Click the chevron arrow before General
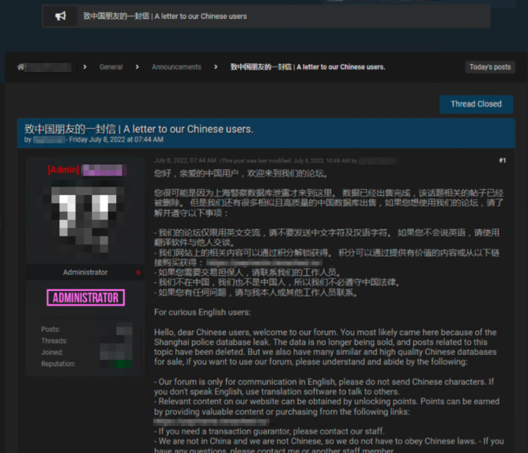Image resolution: width=528 pixels, height=453 pixels. point(85,67)
